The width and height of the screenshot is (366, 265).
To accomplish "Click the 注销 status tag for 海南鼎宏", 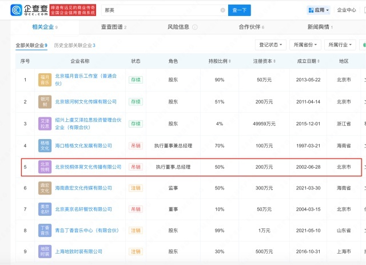I will click(136, 188).
